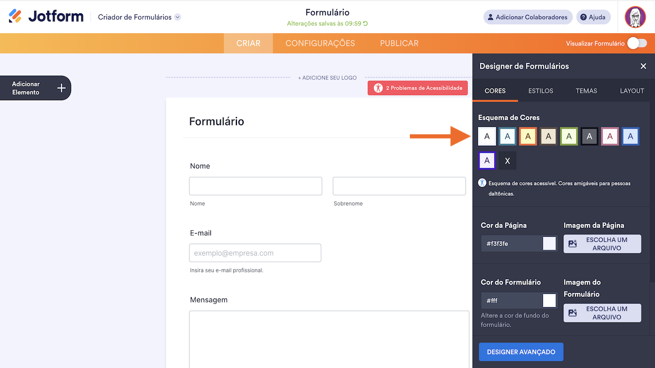The image size is (655, 368).
Task: Click the accessibility icon on problems badge
Action: pyautogui.click(x=378, y=88)
